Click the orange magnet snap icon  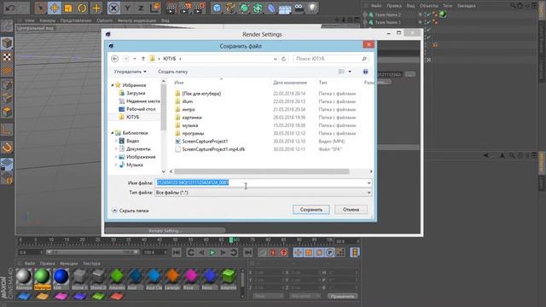point(7,148)
